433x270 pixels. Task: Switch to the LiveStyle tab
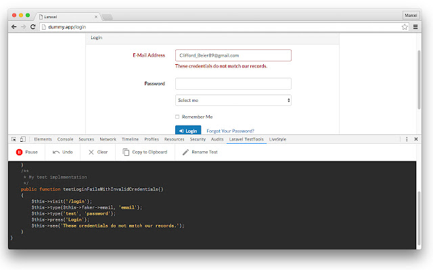[277, 139]
